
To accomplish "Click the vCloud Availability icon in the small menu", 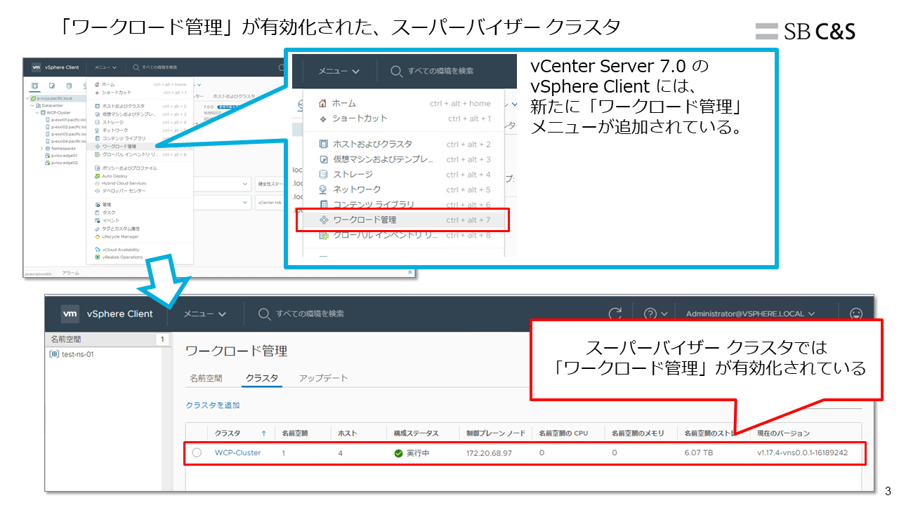I will click(97, 250).
